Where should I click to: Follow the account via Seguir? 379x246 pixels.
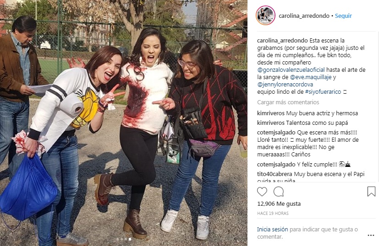pyautogui.click(x=343, y=16)
